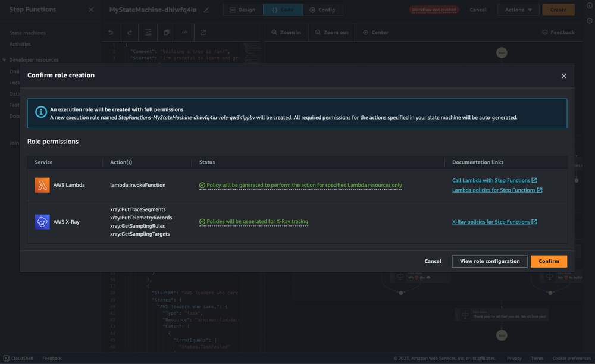The image size is (595, 364).
Task: Edit state machine name with pencil icon
Action: pyautogui.click(x=206, y=10)
